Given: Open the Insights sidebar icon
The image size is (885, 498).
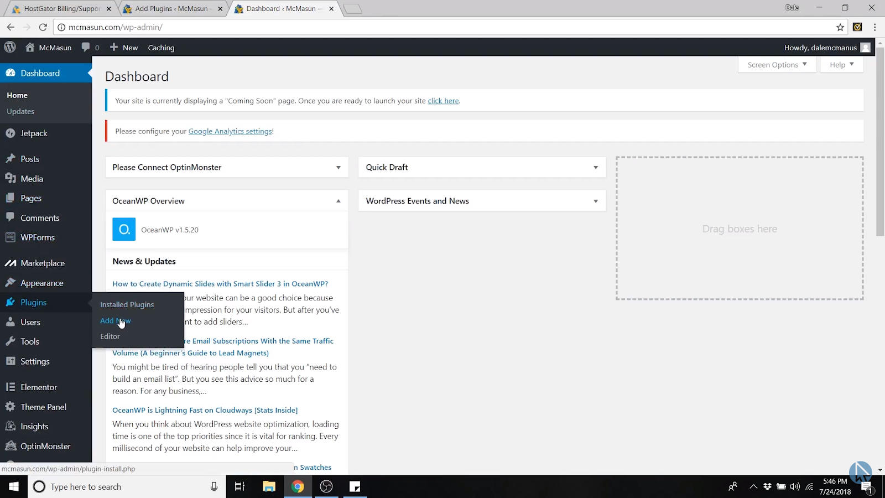Looking at the screenshot, I should tap(11, 427).
